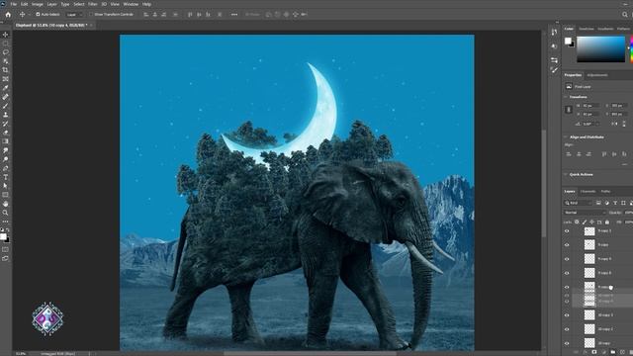Select the Eraser tool

pyautogui.click(x=5, y=133)
